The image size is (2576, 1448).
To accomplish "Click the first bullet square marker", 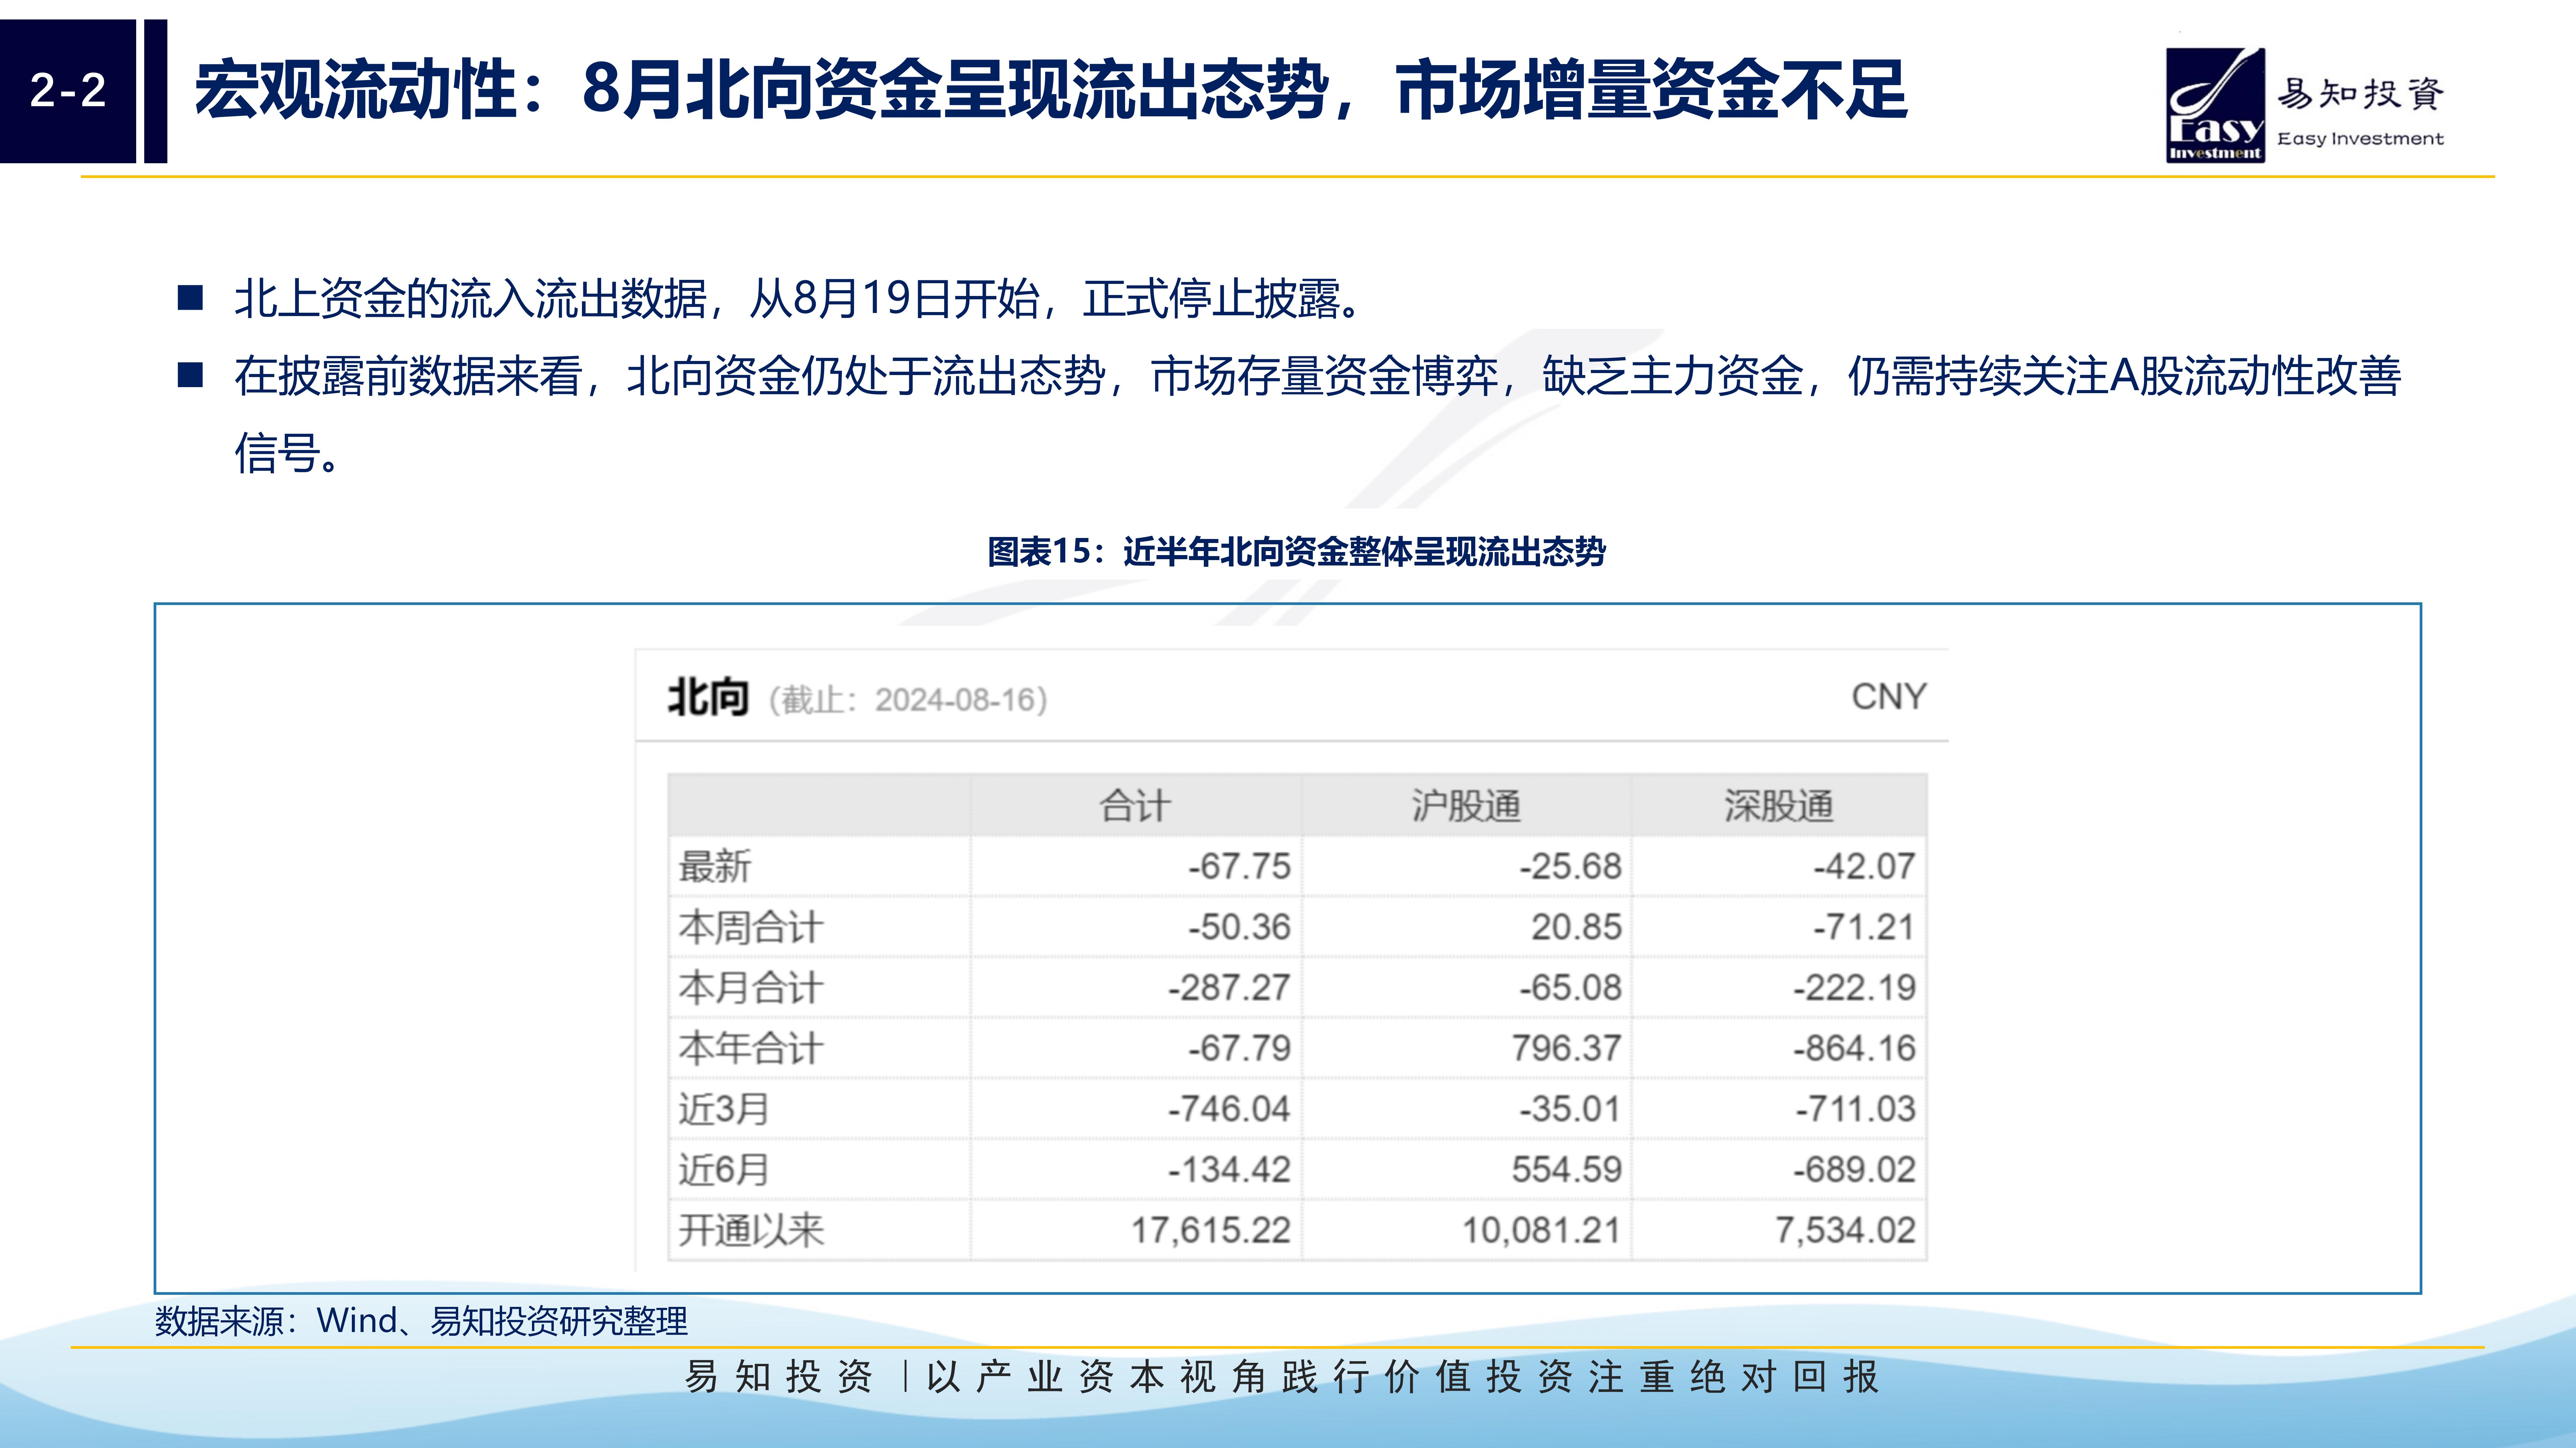I will 190,298.
